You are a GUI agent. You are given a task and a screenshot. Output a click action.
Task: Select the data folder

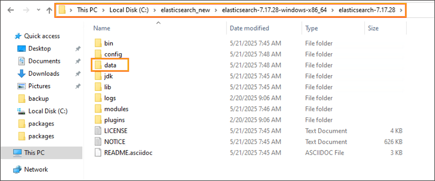coord(110,65)
